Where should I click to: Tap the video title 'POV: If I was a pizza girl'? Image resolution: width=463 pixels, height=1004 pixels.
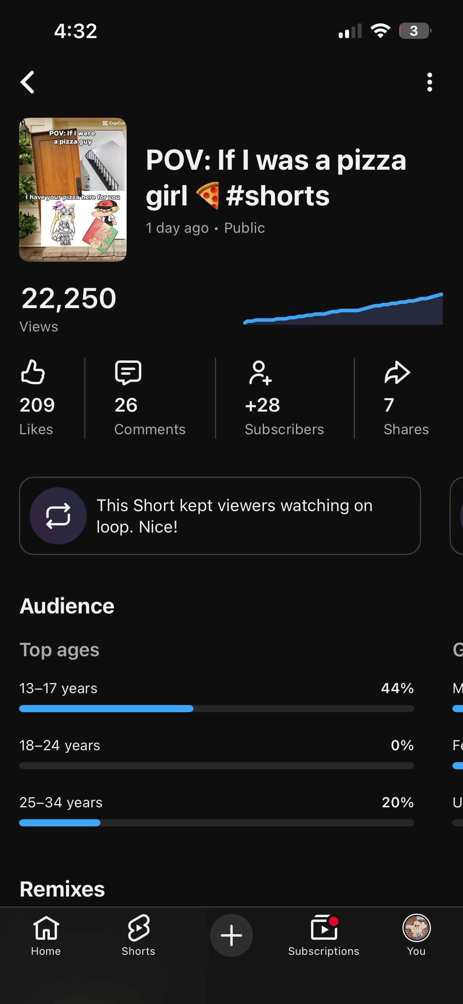pos(276,178)
